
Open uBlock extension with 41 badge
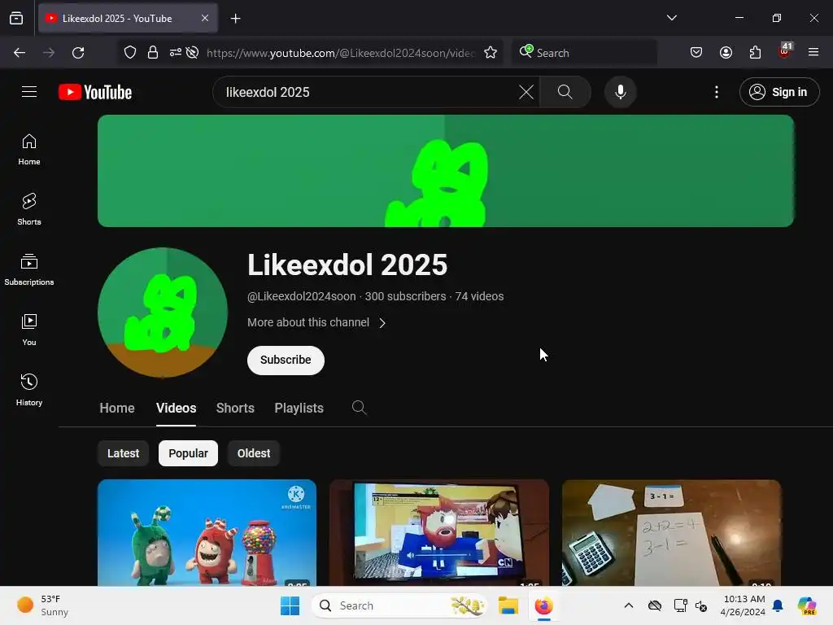785,51
